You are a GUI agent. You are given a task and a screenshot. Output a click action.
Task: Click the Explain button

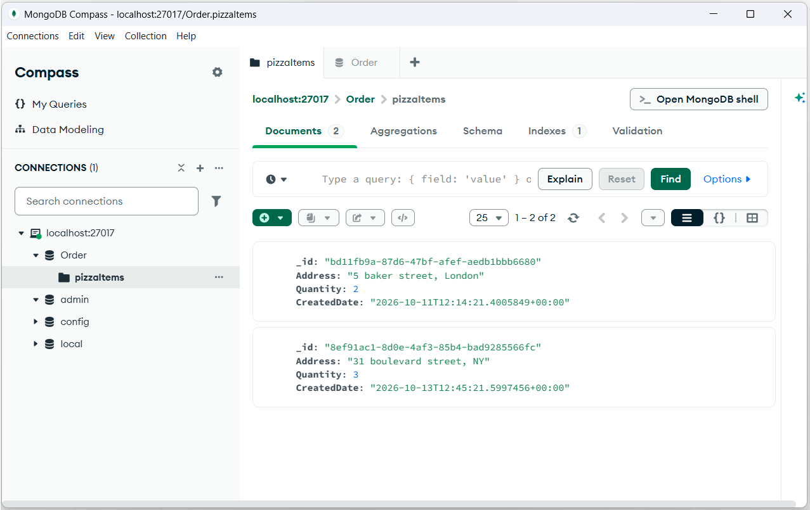(x=565, y=179)
